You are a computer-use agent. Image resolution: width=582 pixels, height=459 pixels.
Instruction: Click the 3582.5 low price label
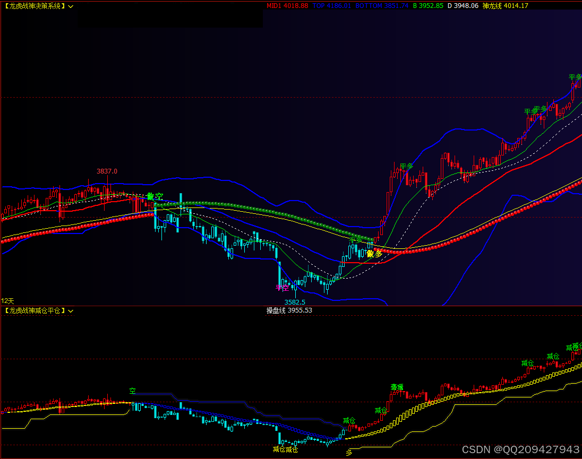295,302
